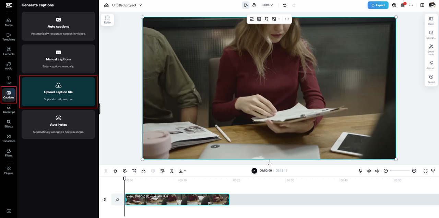This screenshot has width=439, height=218.
Task: Click the timeline zoom slider
Action: click(400, 171)
